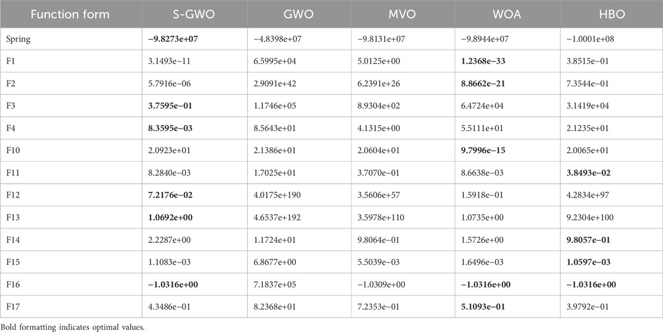This screenshot has width=663, height=332.
Task: Click the HBO column header
Action: [610, 14]
